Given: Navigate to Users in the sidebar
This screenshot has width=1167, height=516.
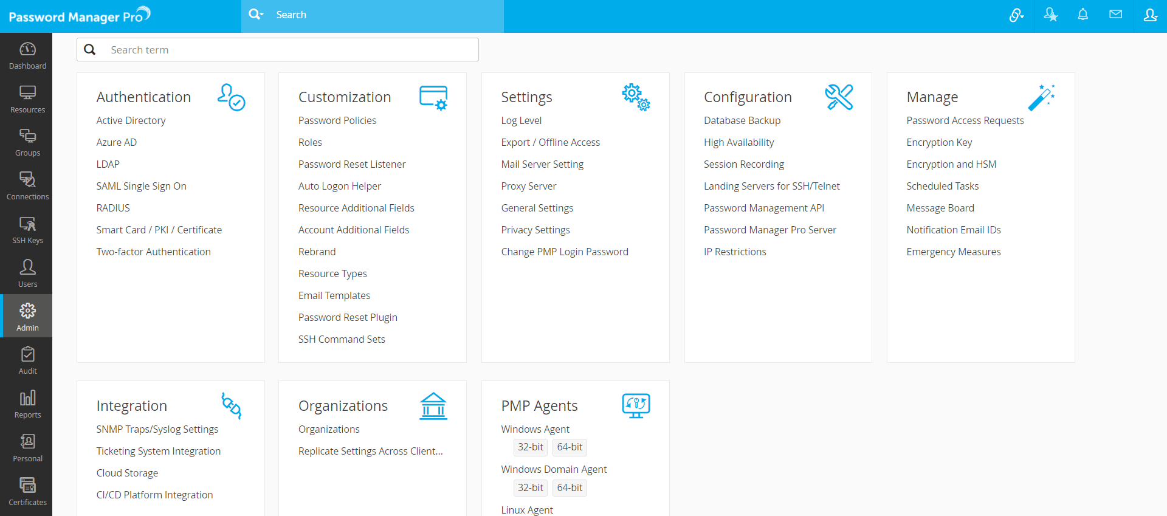Looking at the screenshot, I should pos(27,273).
